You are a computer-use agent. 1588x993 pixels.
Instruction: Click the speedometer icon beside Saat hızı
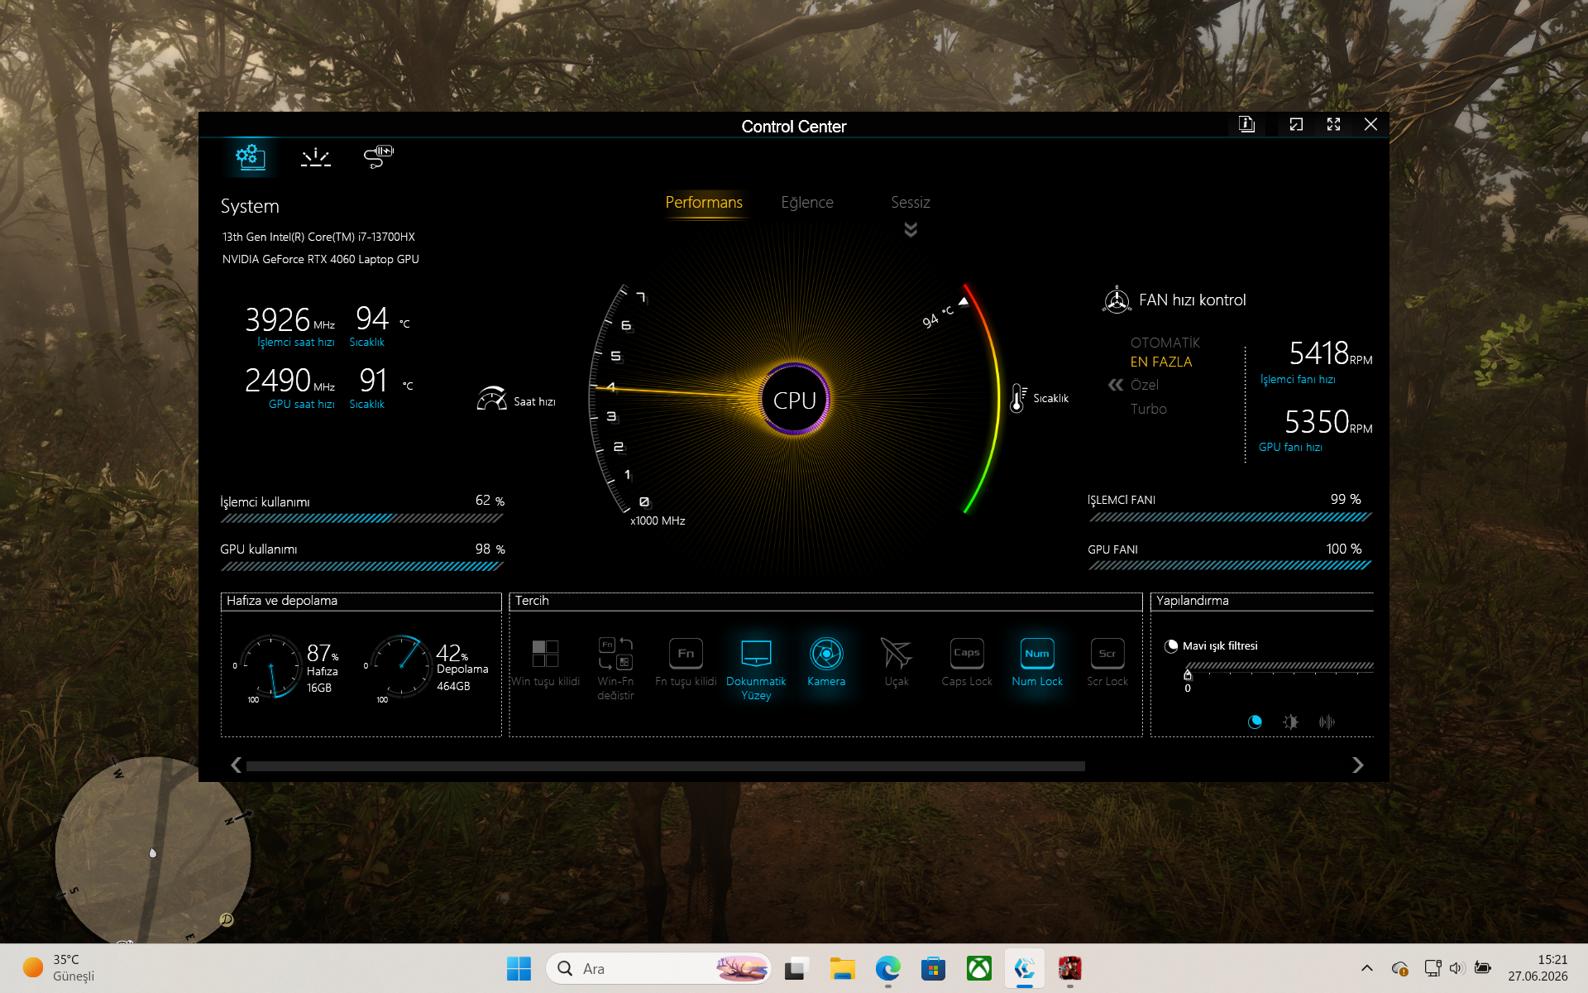(491, 399)
